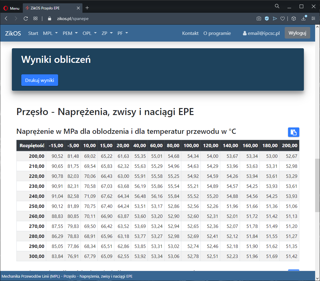This screenshot has width=320, height=281.
Task: Open the Easy Setup sliders icon
Action: coord(313,19)
